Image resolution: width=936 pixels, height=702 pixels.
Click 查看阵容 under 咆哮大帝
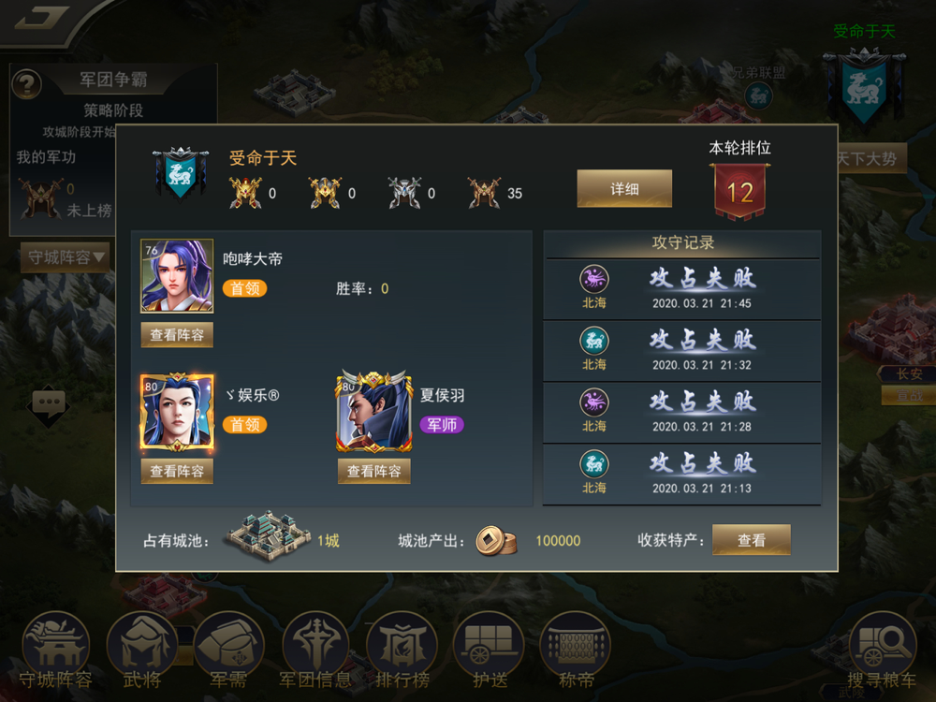[177, 335]
